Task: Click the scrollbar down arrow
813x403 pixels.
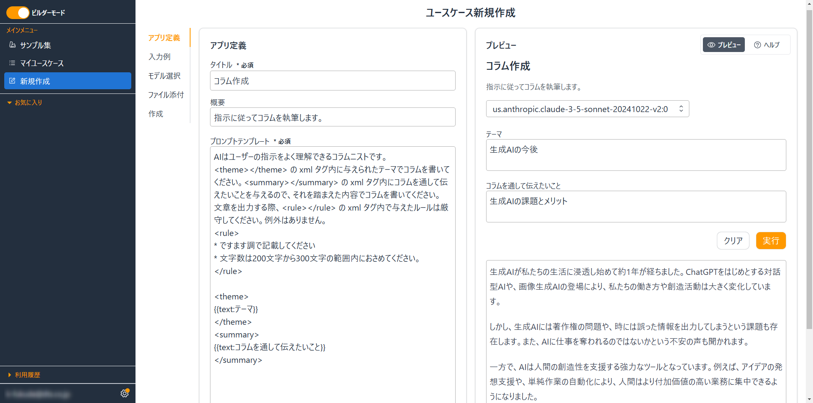Action: (809, 399)
